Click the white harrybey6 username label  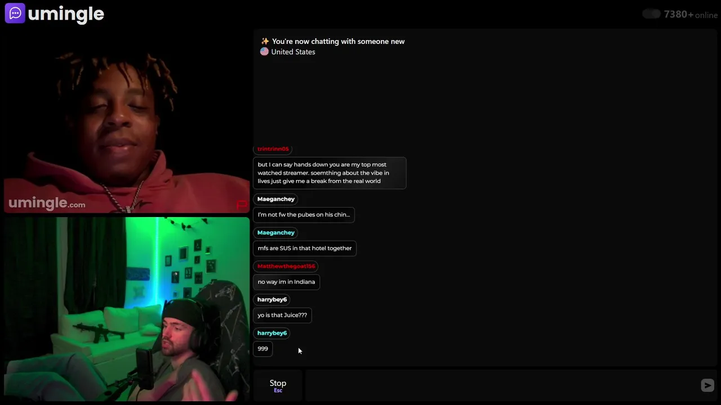pos(272,299)
